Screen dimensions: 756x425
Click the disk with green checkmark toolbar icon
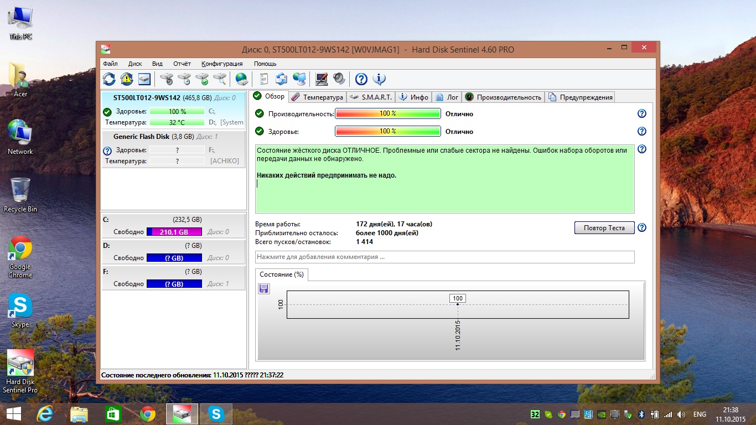coord(202,79)
